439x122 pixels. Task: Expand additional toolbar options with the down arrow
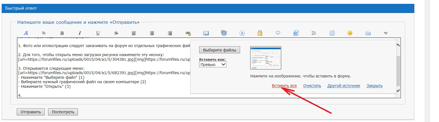point(386,33)
